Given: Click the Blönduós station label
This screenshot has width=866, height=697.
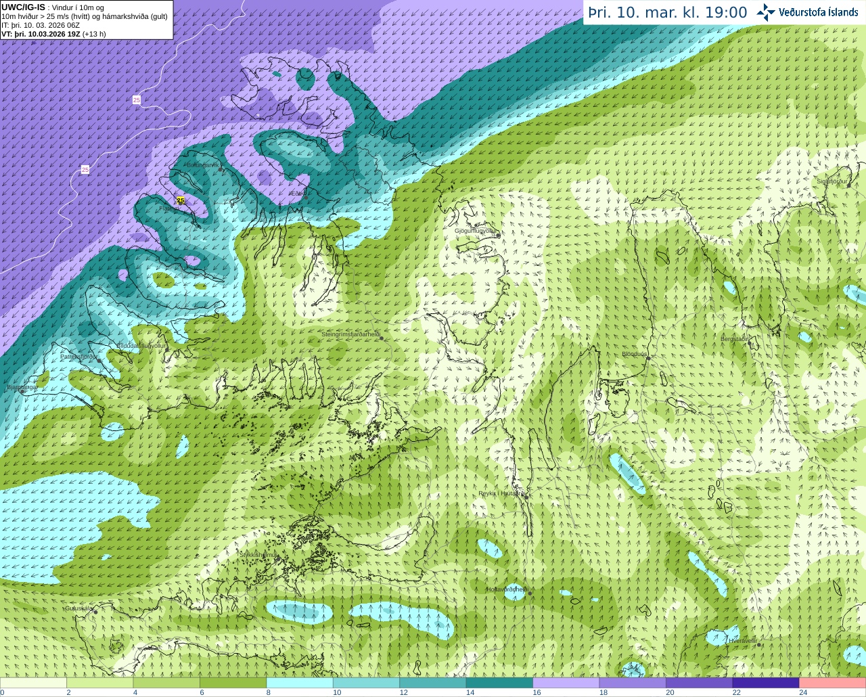Looking at the screenshot, I should tap(635, 354).
